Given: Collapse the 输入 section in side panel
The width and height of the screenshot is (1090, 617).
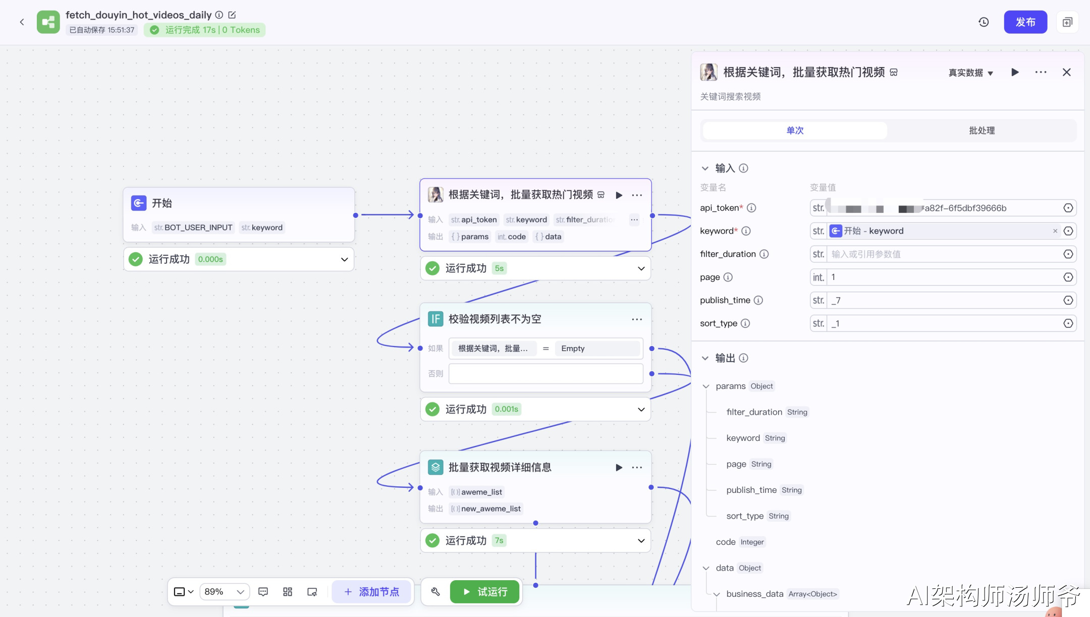Looking at the screenshot, I should [x=705, y=169].
